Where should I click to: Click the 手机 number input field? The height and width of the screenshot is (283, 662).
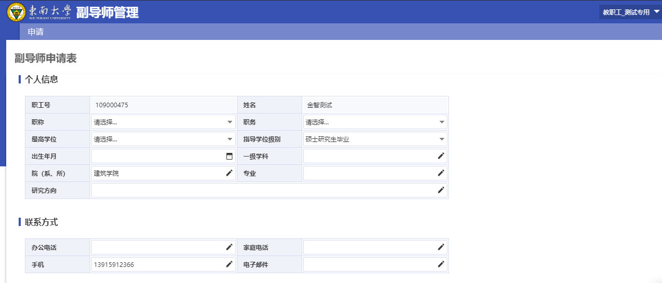(x=156, y=264)
